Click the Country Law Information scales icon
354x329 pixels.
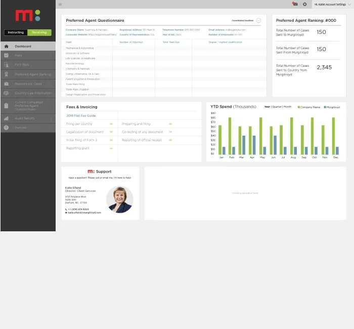[x=6, y=93]
